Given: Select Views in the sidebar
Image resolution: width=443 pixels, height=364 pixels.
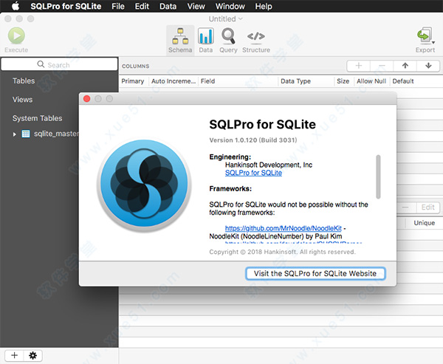Looking at the screenshot, I should pos(22,100).
